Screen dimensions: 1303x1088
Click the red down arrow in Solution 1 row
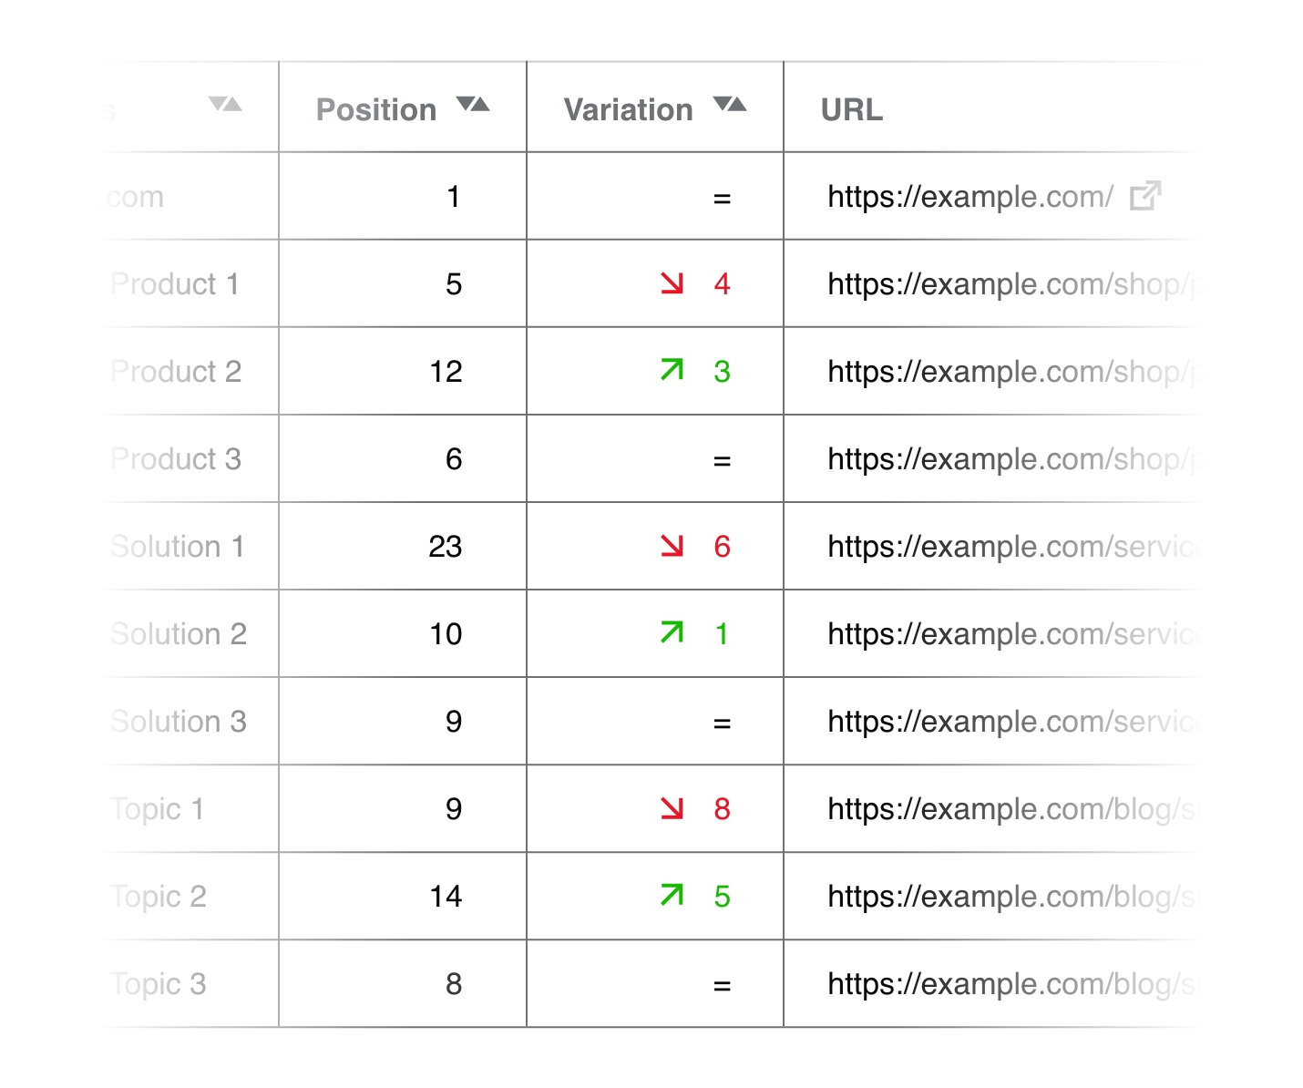point(672,546)
